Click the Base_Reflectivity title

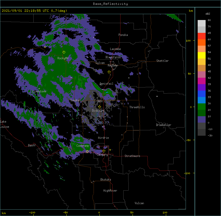pos(110,4)
